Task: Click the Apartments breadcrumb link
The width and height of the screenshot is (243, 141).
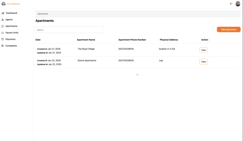Action: coord(43,14)
